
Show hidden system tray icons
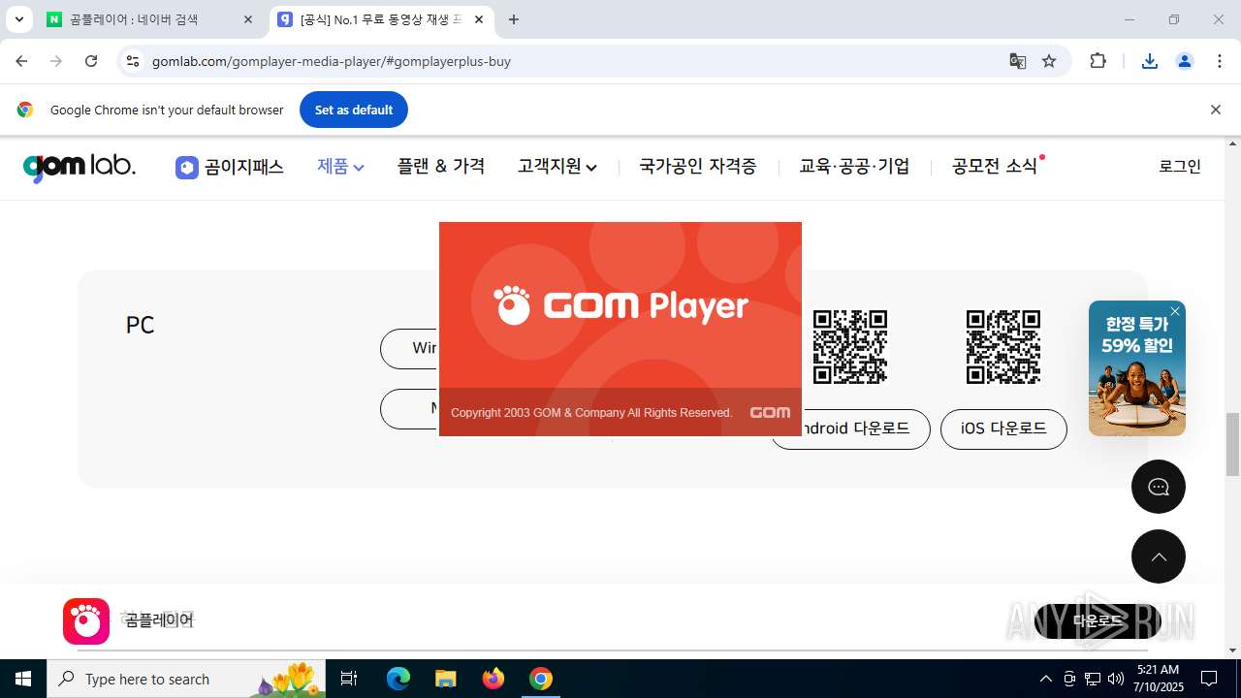[1045, 679]
